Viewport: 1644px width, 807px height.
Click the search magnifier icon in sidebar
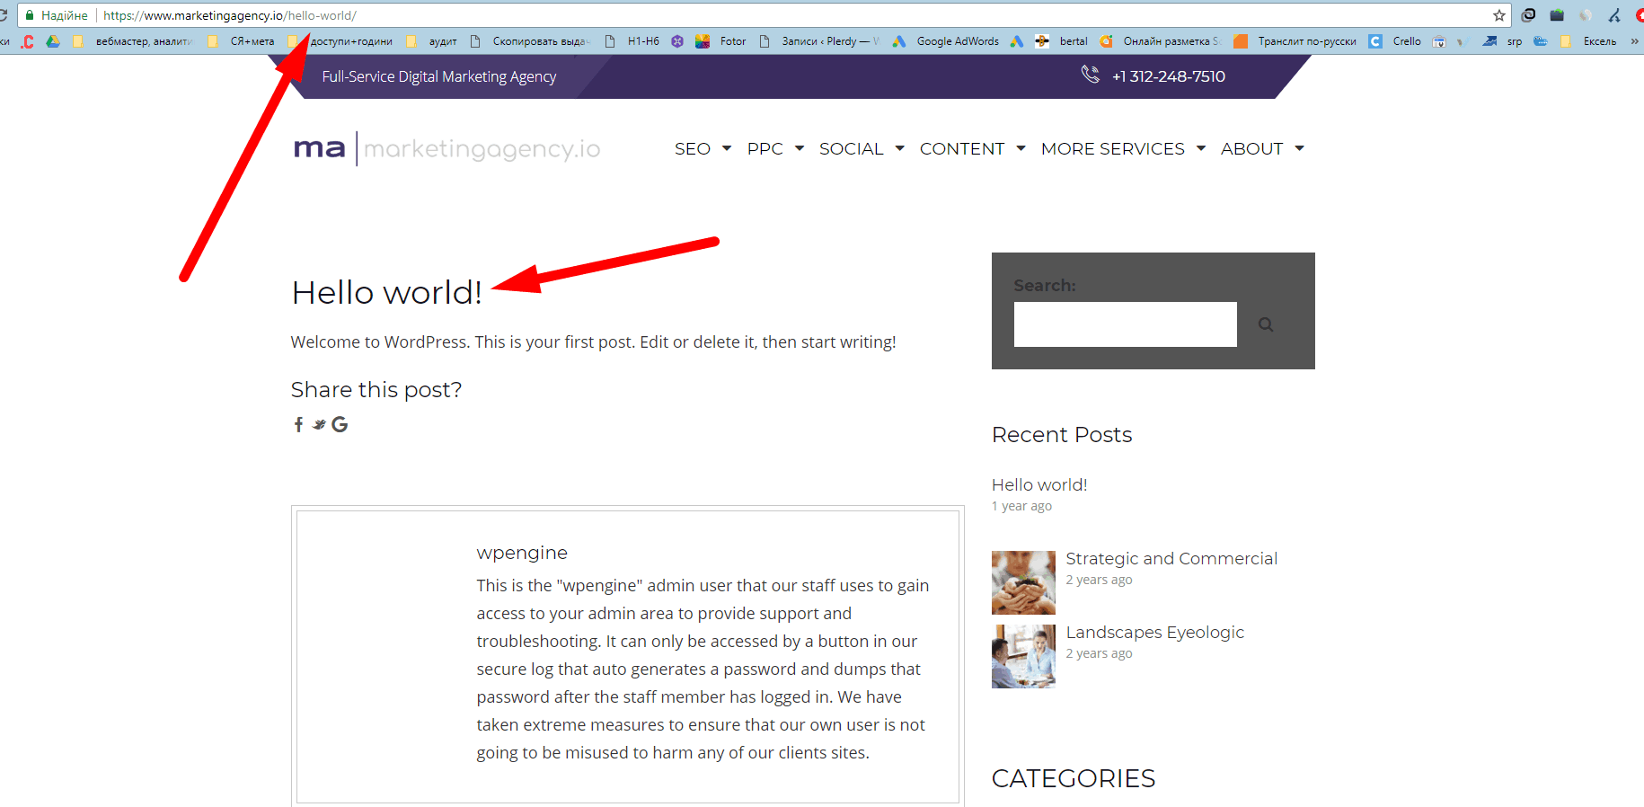pyautogui.click(x=1266, y=324)
